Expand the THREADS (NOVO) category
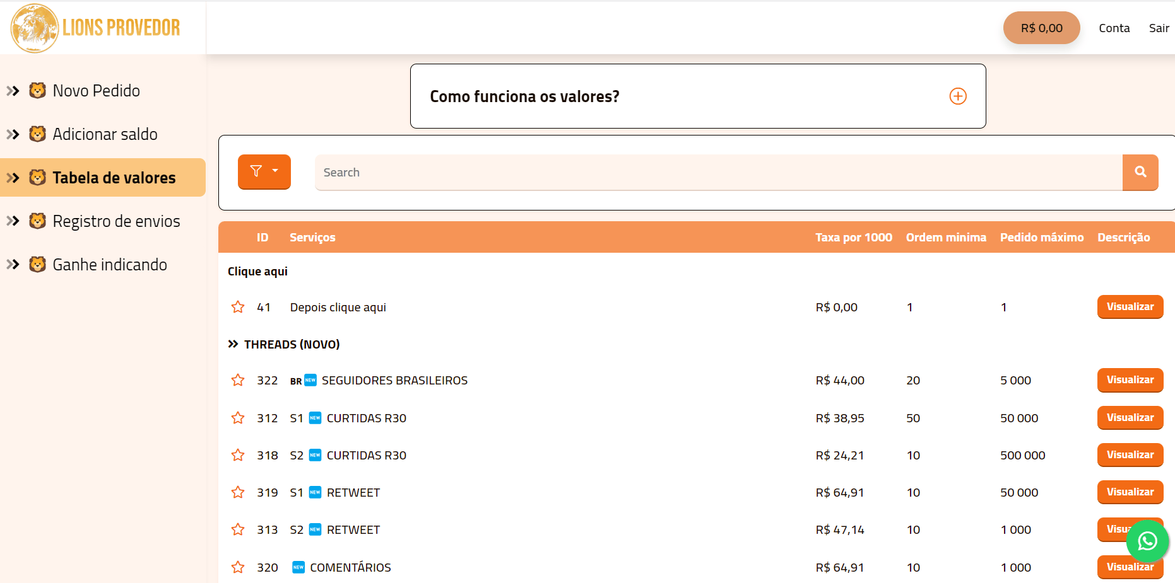The height and width of the screenshot is (583, 1175). pyautogui.click(x=291, y=344)
